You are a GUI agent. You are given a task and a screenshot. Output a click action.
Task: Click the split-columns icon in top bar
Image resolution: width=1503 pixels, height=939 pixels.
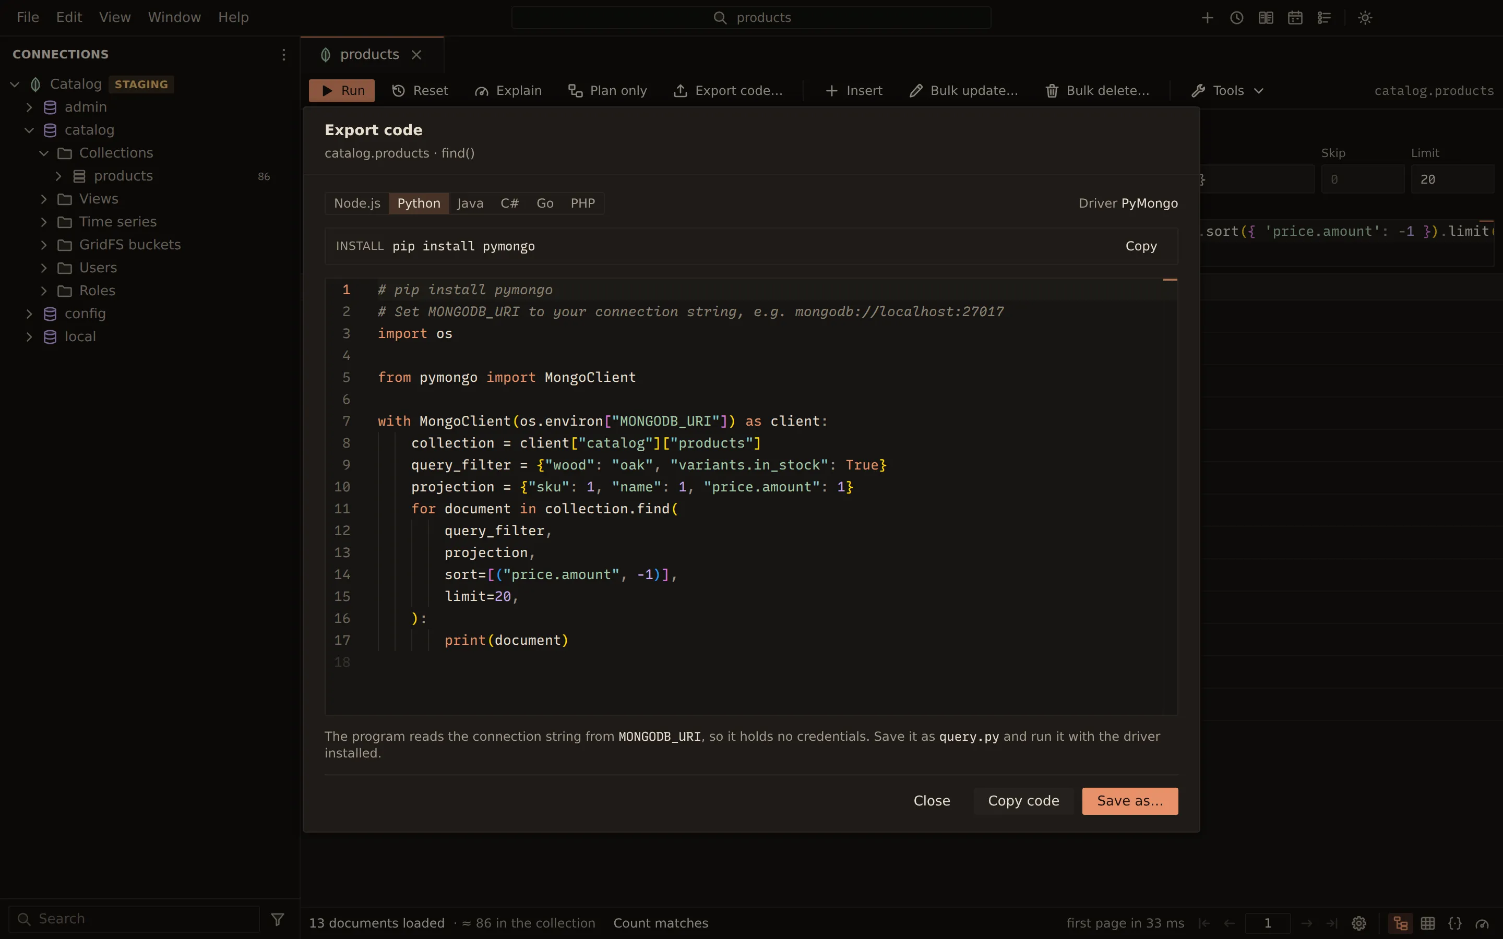[x=1266, y=18]
